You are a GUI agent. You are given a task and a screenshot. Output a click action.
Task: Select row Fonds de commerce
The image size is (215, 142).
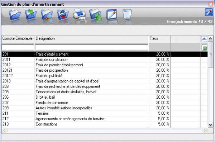[x=105, y=103]
